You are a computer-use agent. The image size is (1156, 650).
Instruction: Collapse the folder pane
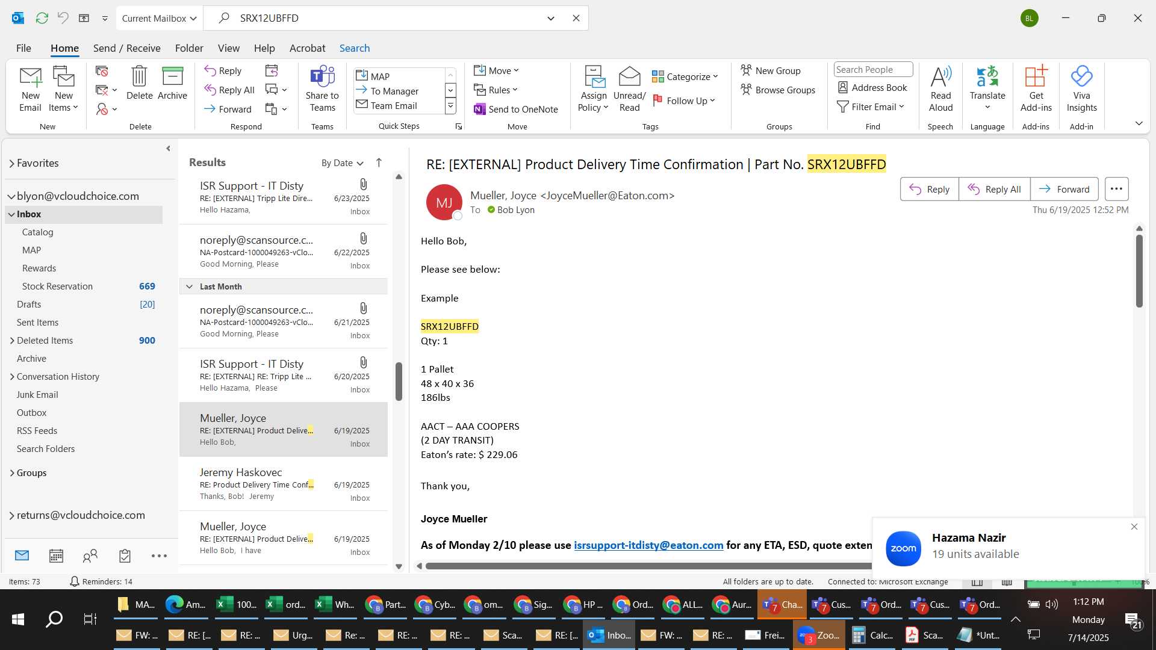tap(168, 148)
